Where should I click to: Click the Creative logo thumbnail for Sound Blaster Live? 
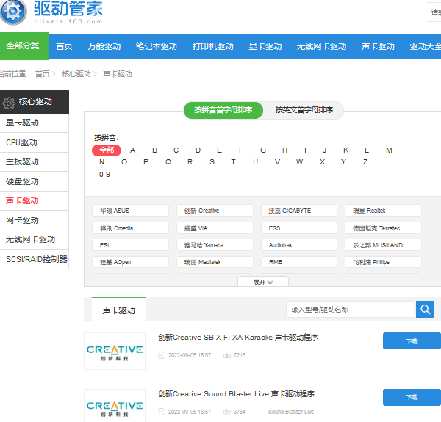click(x=115, y=406)
